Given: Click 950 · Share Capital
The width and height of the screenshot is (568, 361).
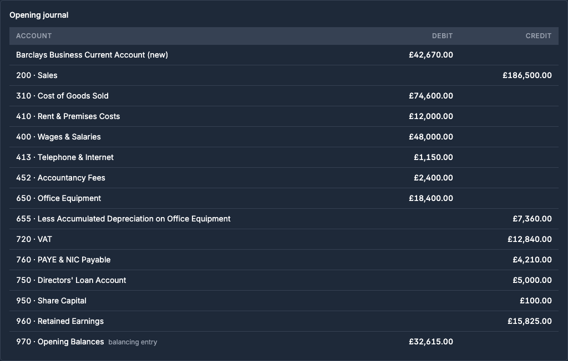Looking at the screenshot, I should click(51, 301).
